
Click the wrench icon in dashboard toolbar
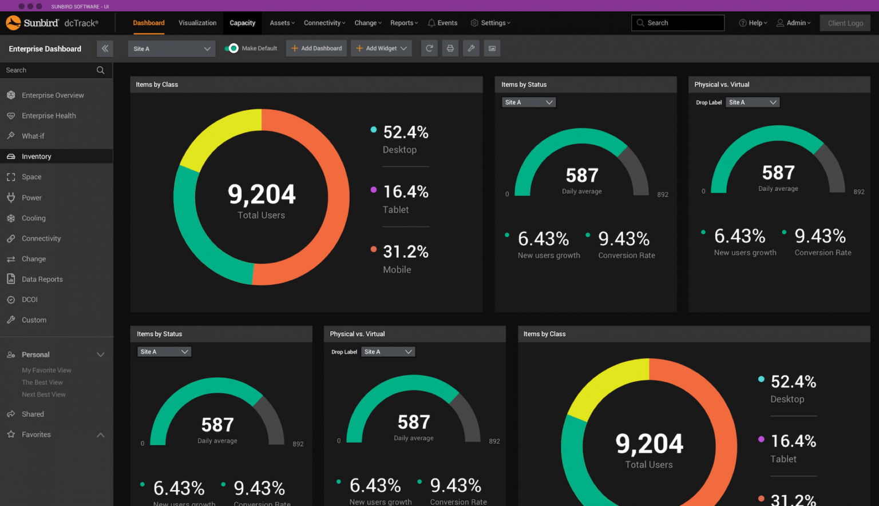tap(471, 49)
